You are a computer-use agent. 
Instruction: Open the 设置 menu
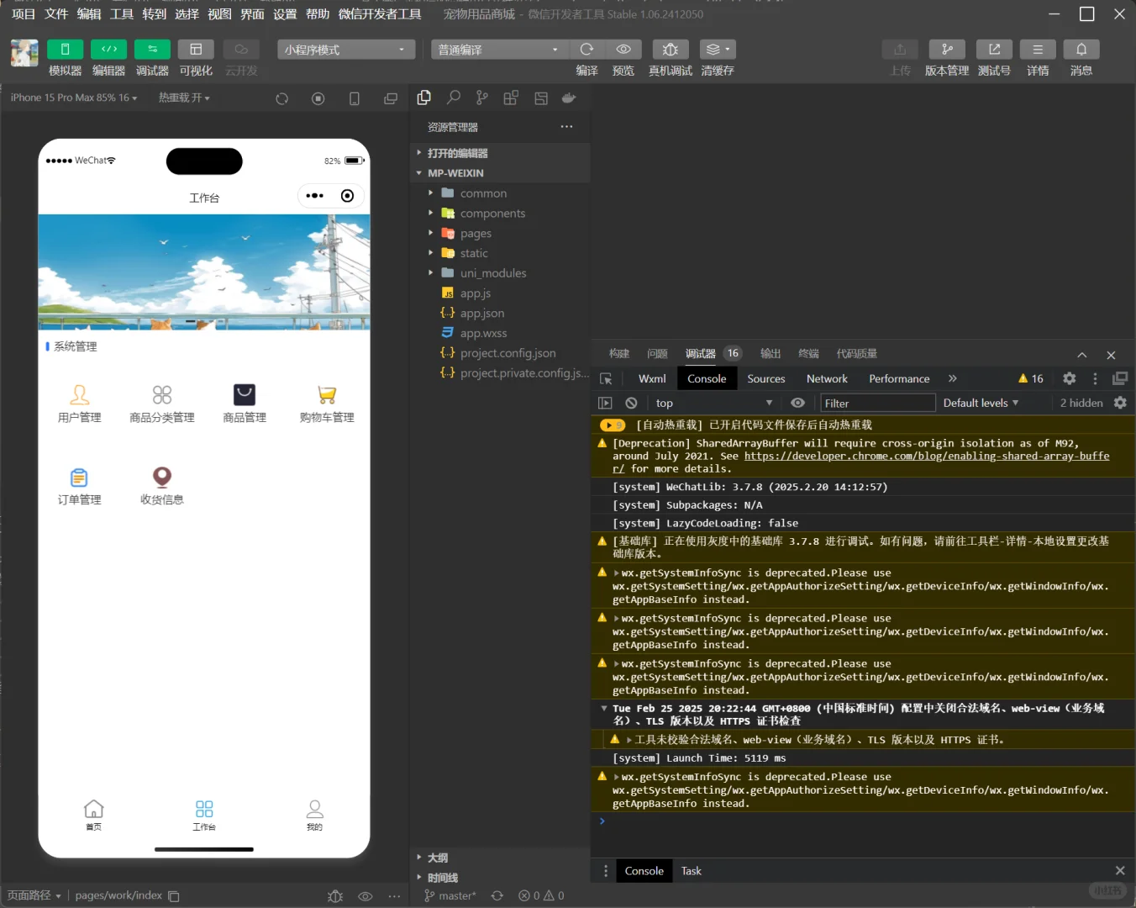285,14
